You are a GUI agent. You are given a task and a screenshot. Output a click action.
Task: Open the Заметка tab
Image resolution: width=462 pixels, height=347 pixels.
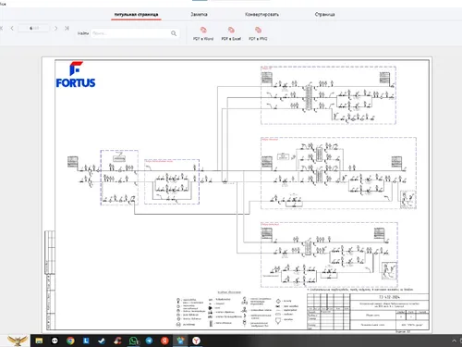click(x=199, y=15)
